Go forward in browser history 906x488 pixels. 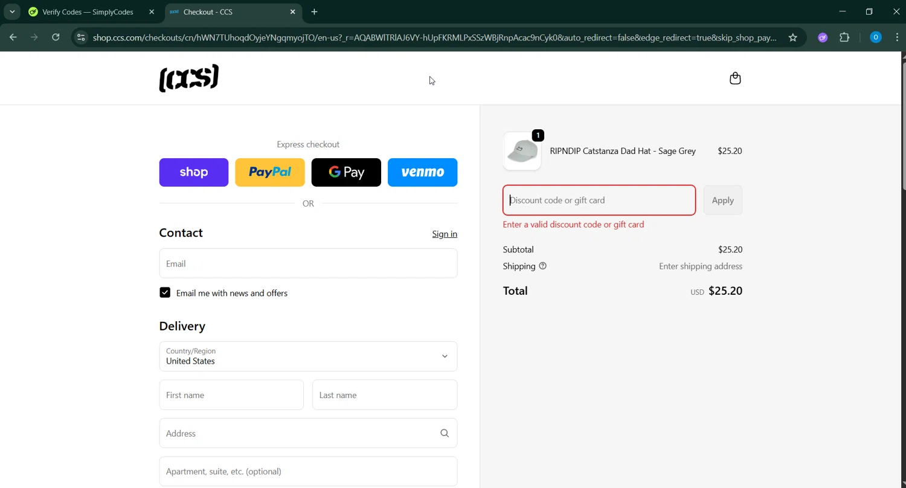tap(34, 37)
